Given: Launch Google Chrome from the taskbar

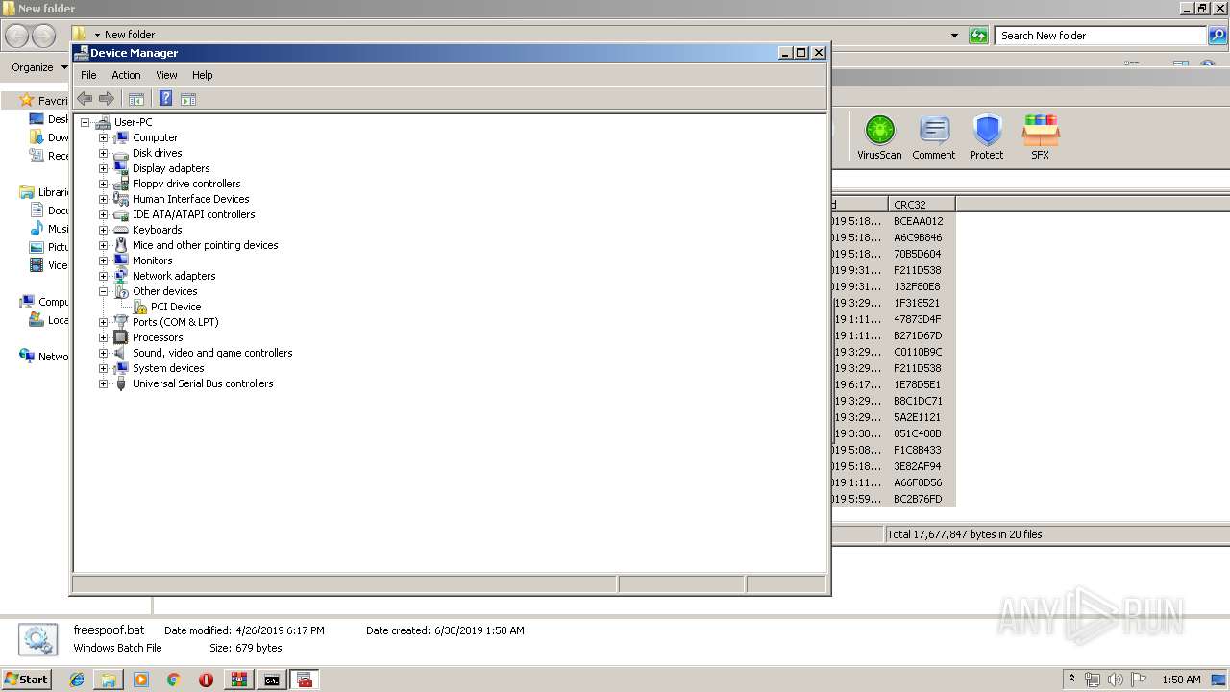Looking at the screenshot, I should coord(174,680).
